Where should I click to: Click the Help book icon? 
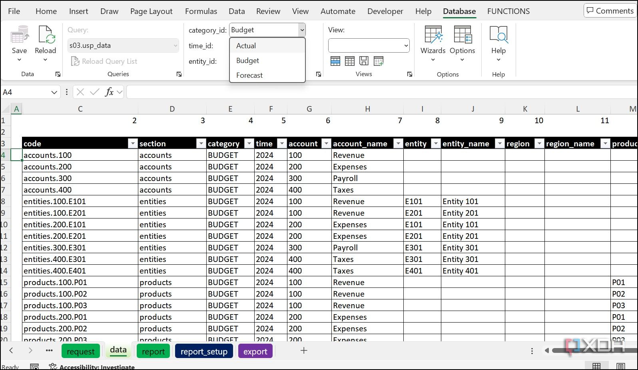[498, 35]
